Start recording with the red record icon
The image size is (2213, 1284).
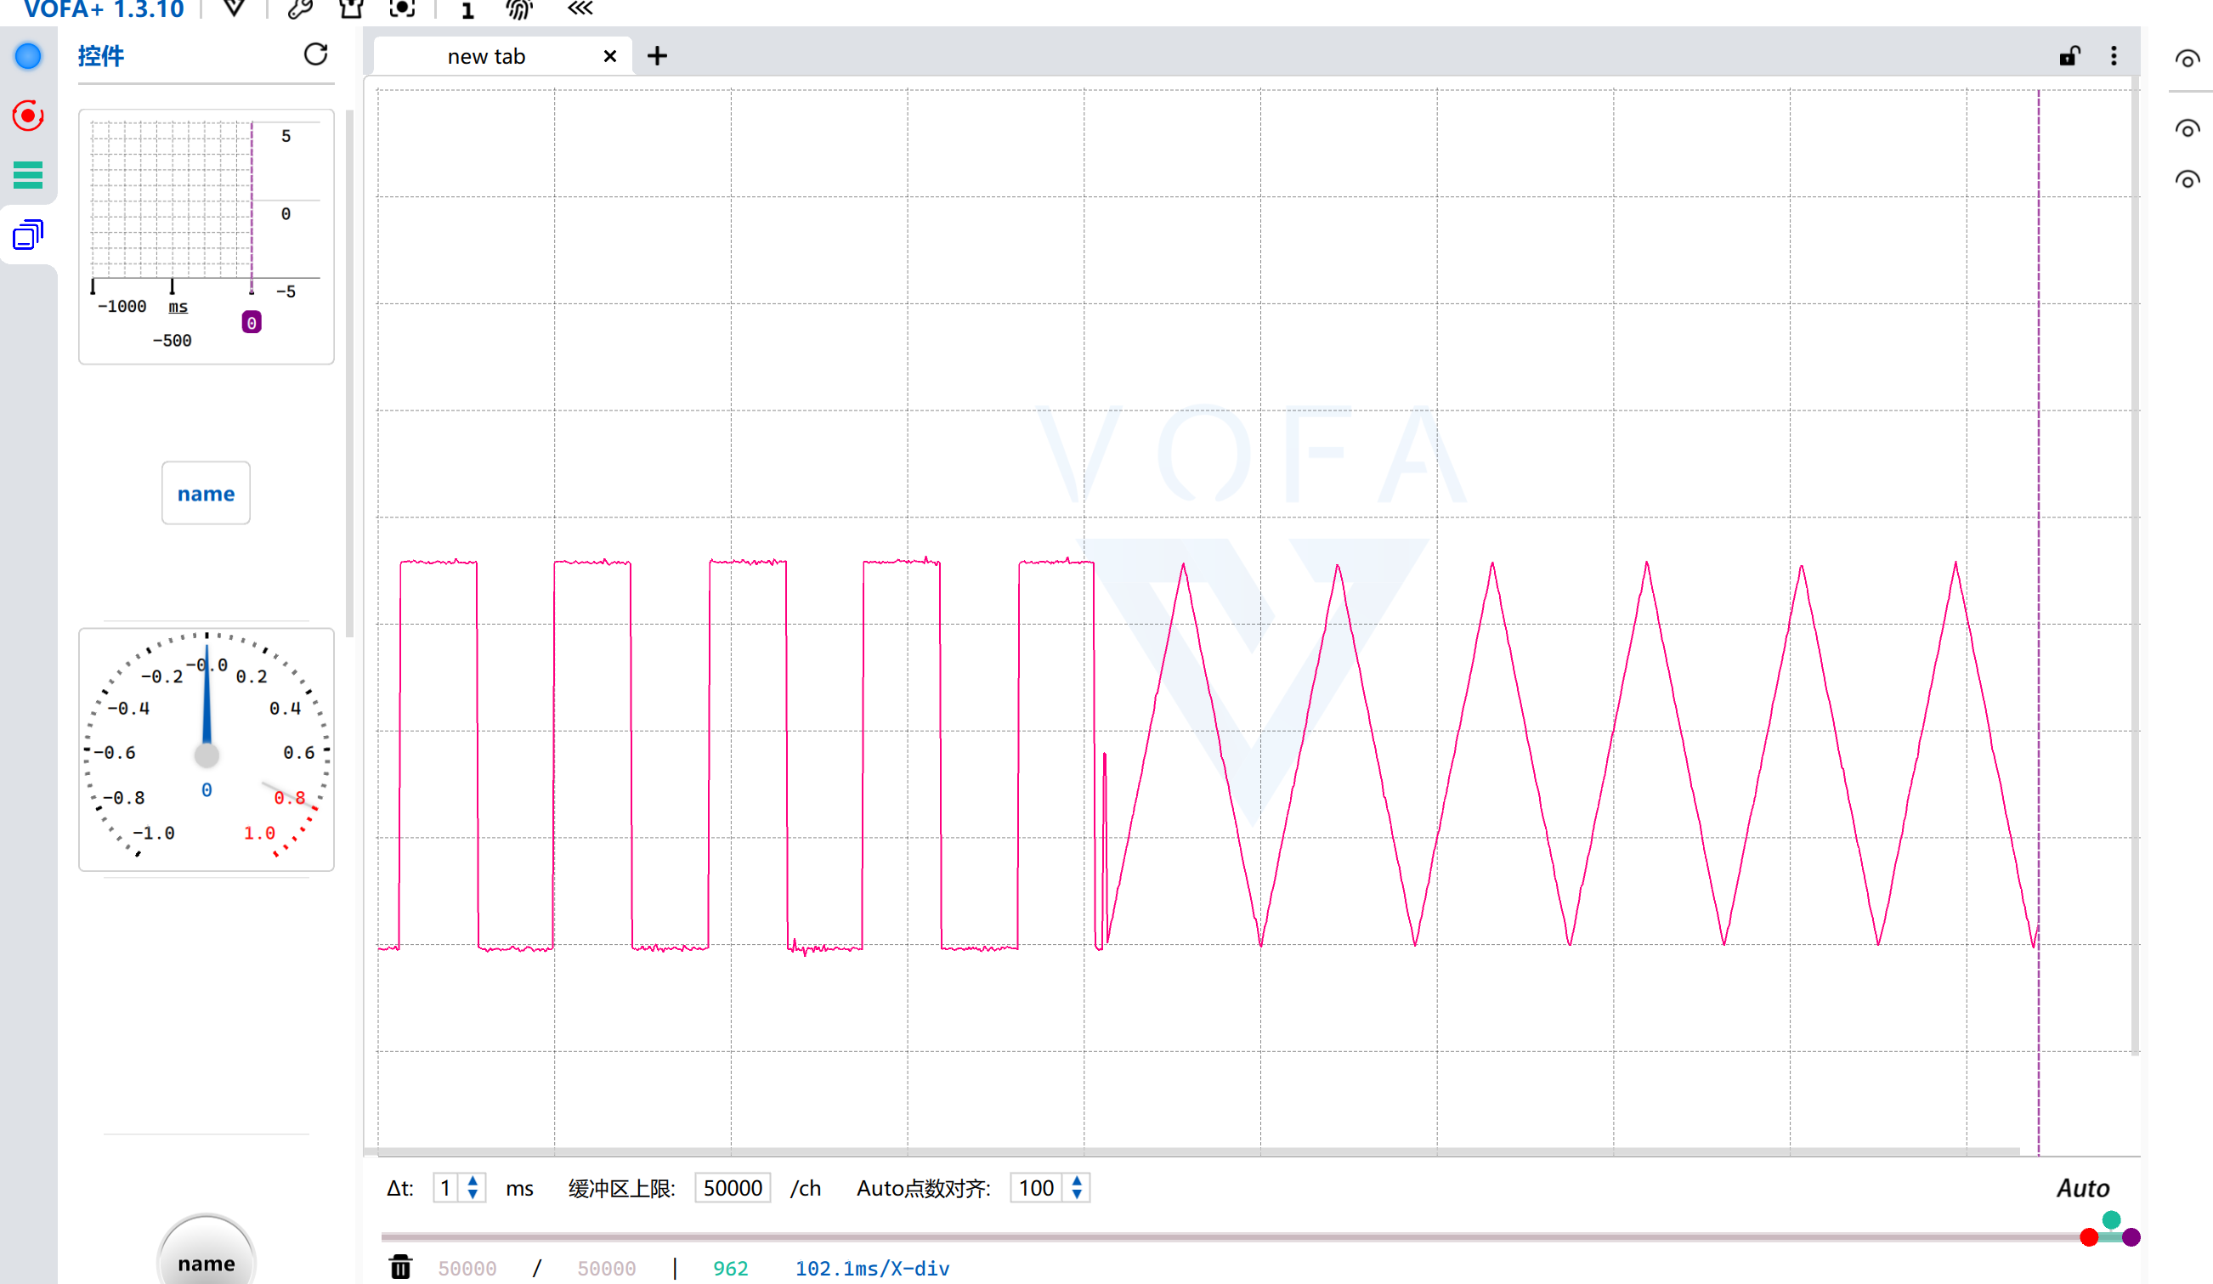(27, 115)
